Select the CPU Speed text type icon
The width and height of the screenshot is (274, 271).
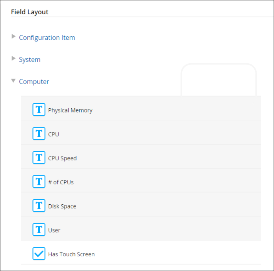point(39,158)
